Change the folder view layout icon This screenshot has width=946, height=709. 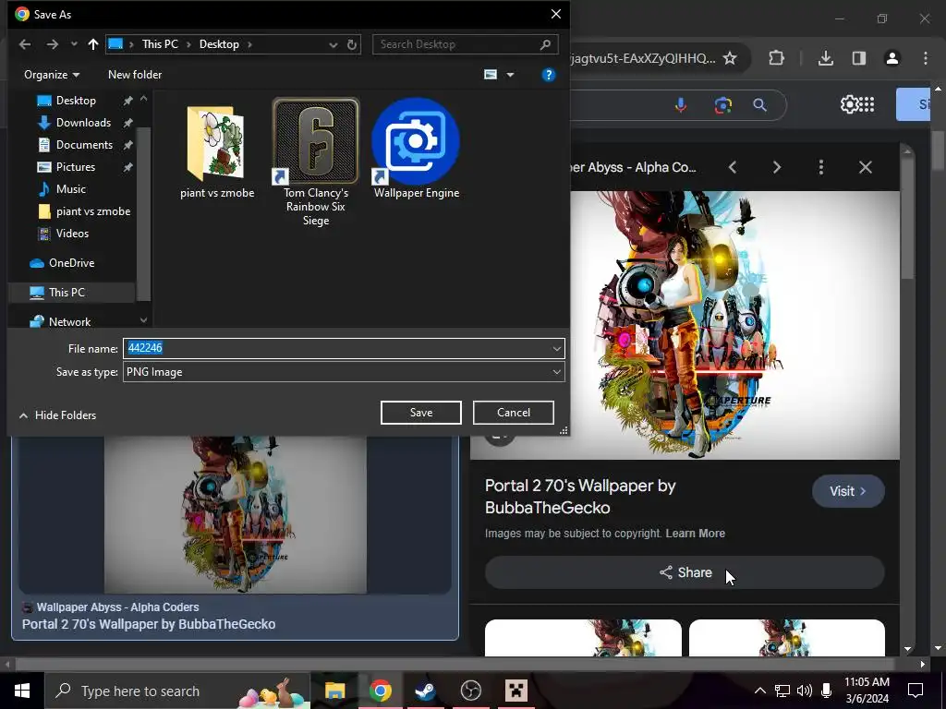coord(491,75)
